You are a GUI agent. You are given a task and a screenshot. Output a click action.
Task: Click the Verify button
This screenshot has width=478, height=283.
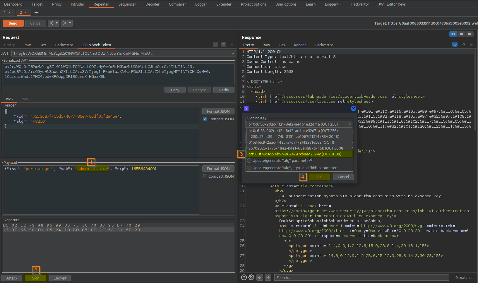click(224, 90)
